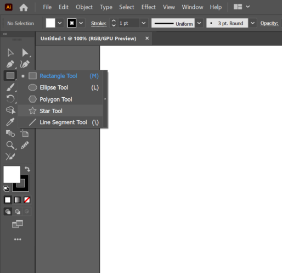Apply gradient fill mode
This screenshot has height=273, width=282.
(18, 200)
